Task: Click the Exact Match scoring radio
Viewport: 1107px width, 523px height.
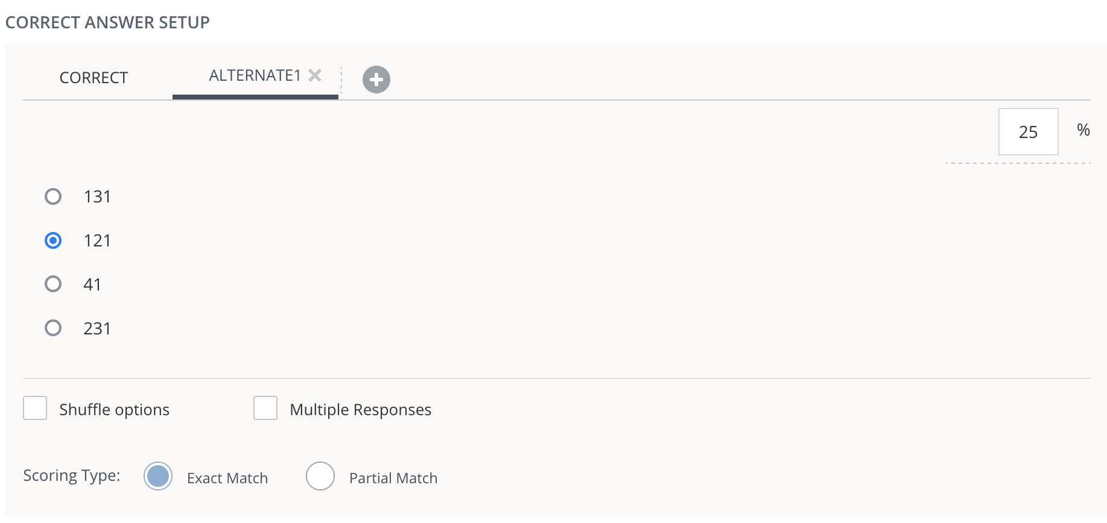Action: [x=157, y=476]
